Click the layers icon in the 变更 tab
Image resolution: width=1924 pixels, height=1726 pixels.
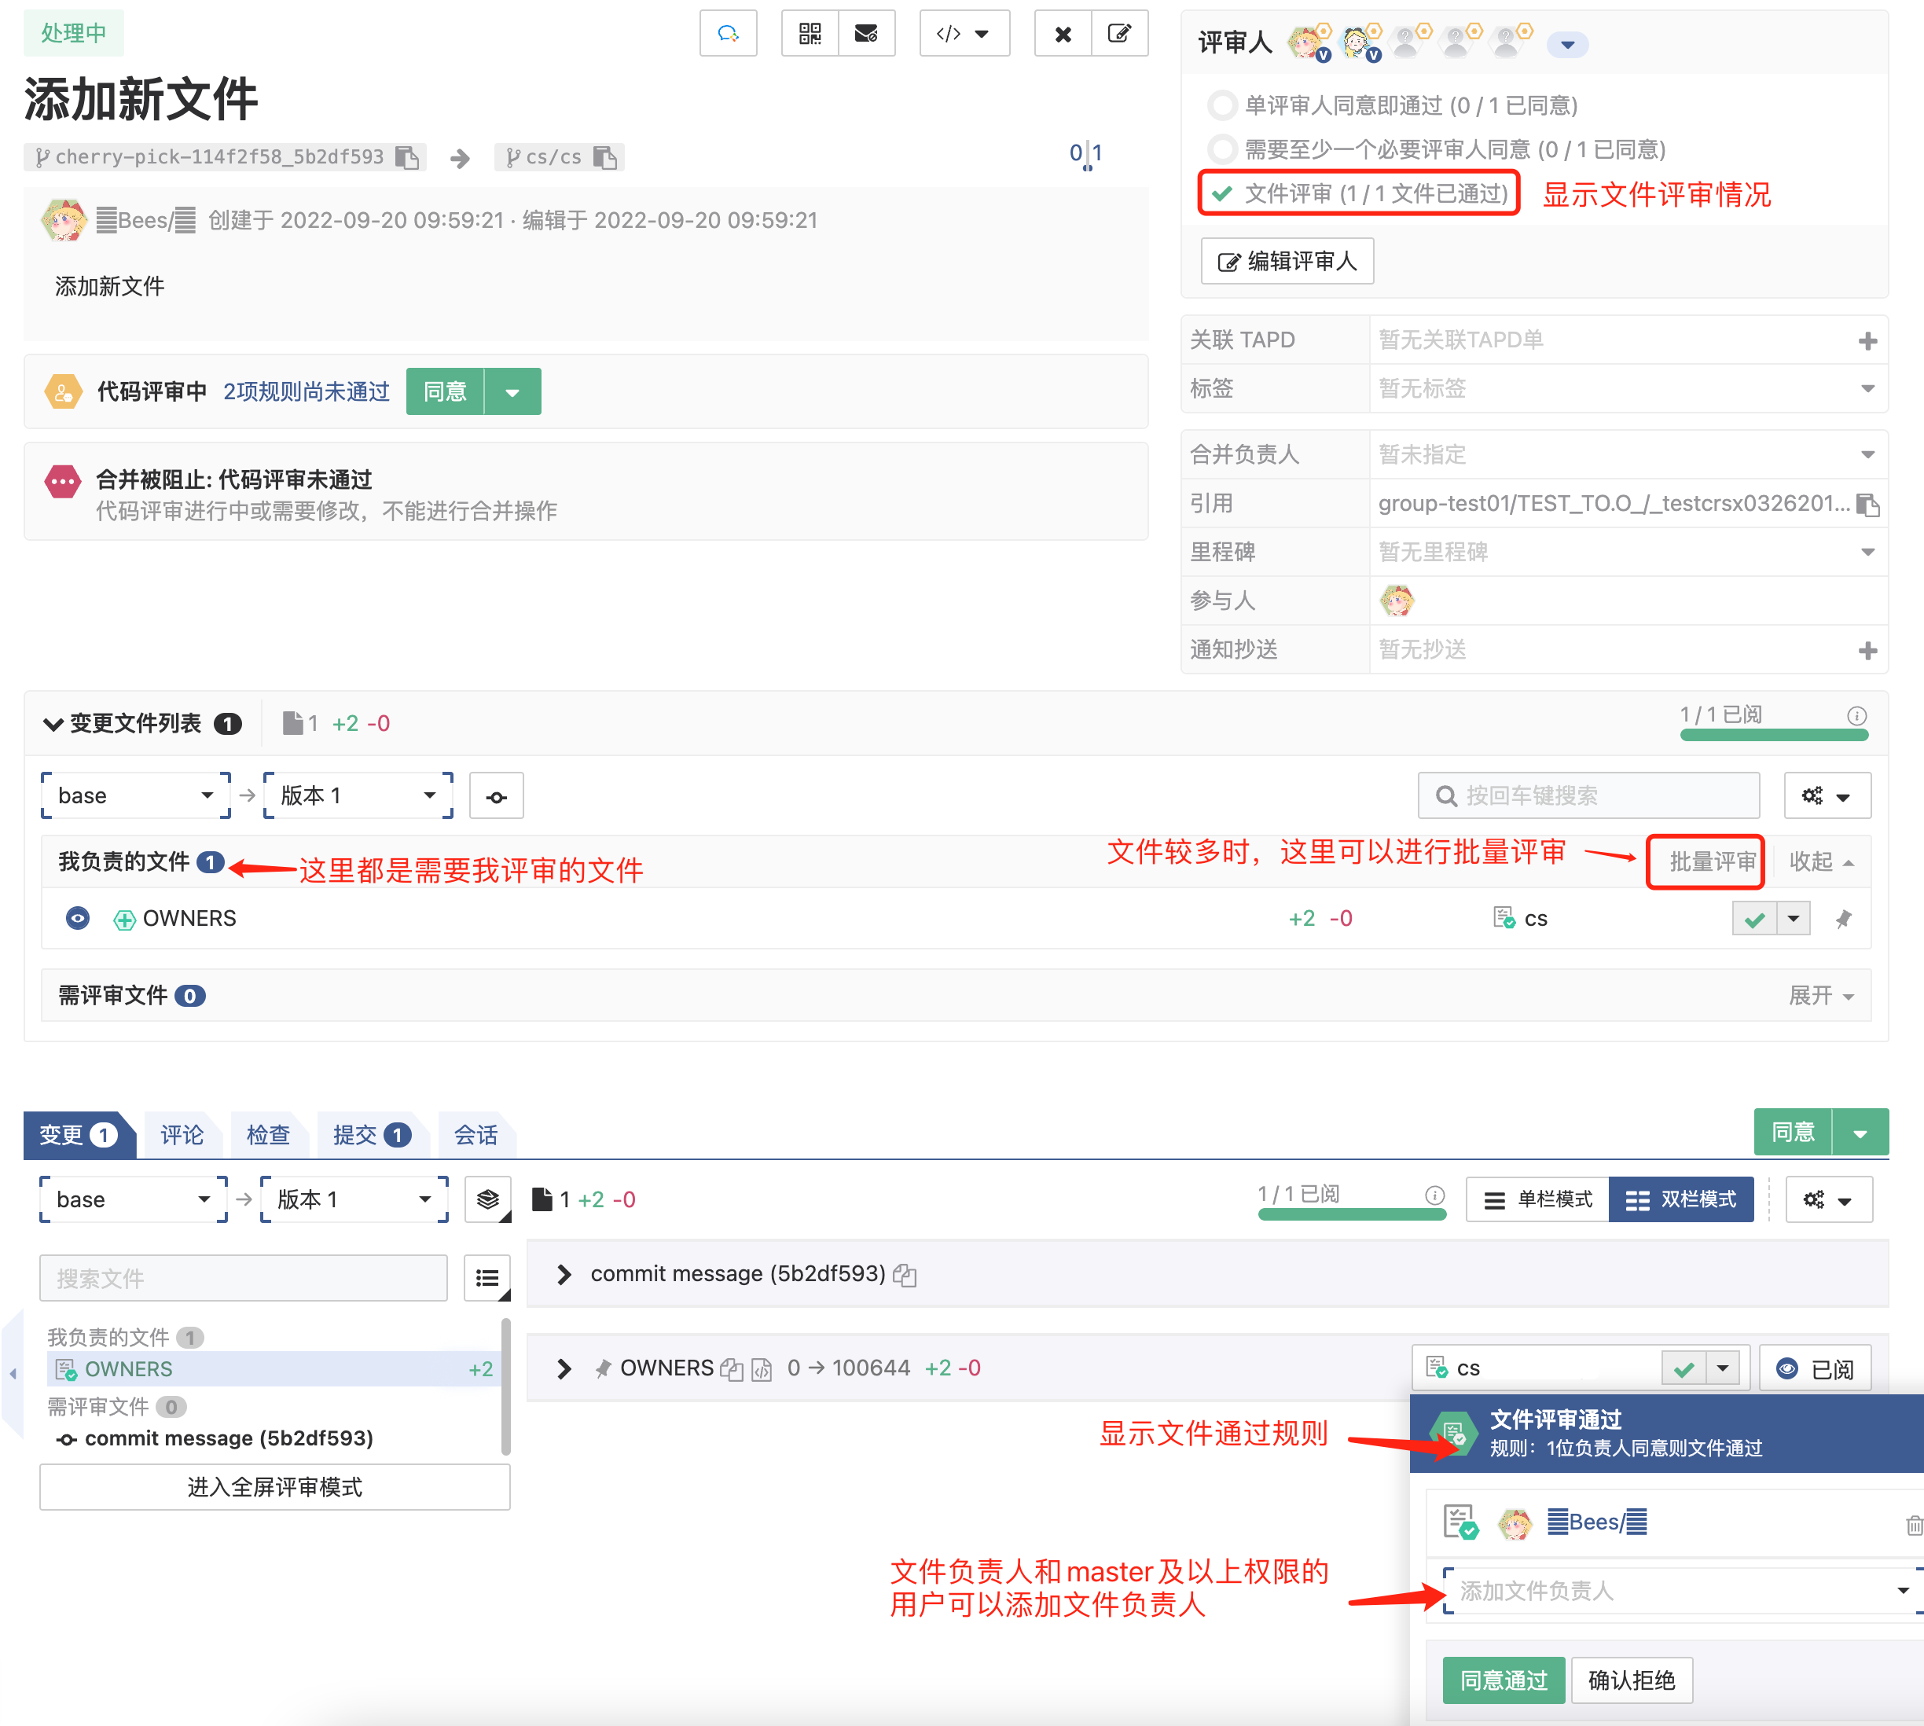click(487, 1199)
